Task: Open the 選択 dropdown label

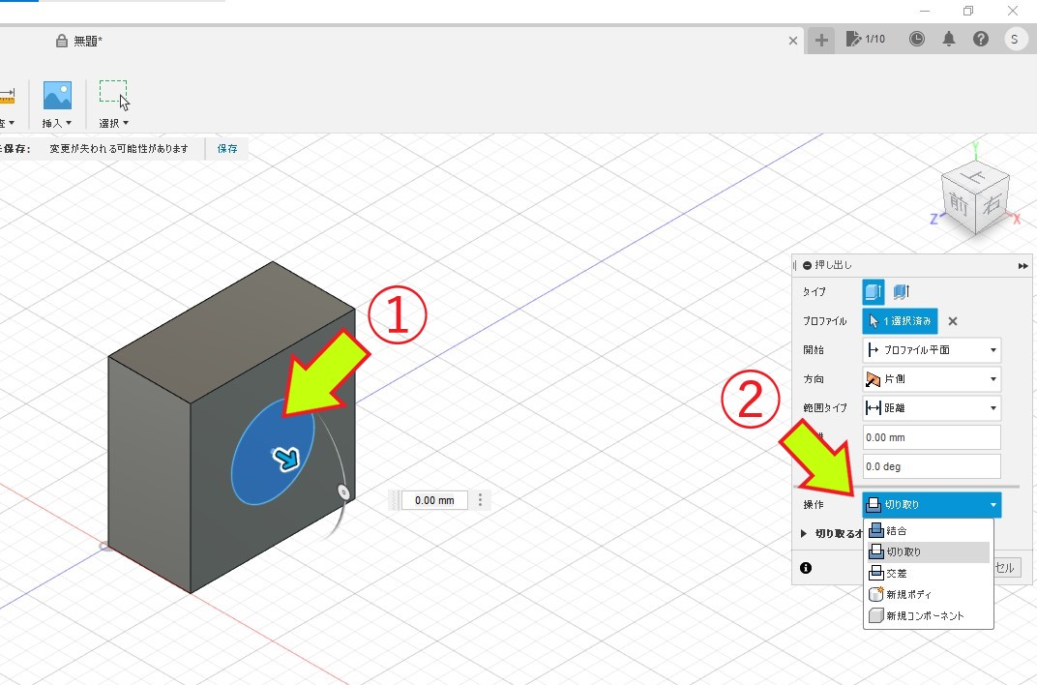Action: (x=114, y=123)
